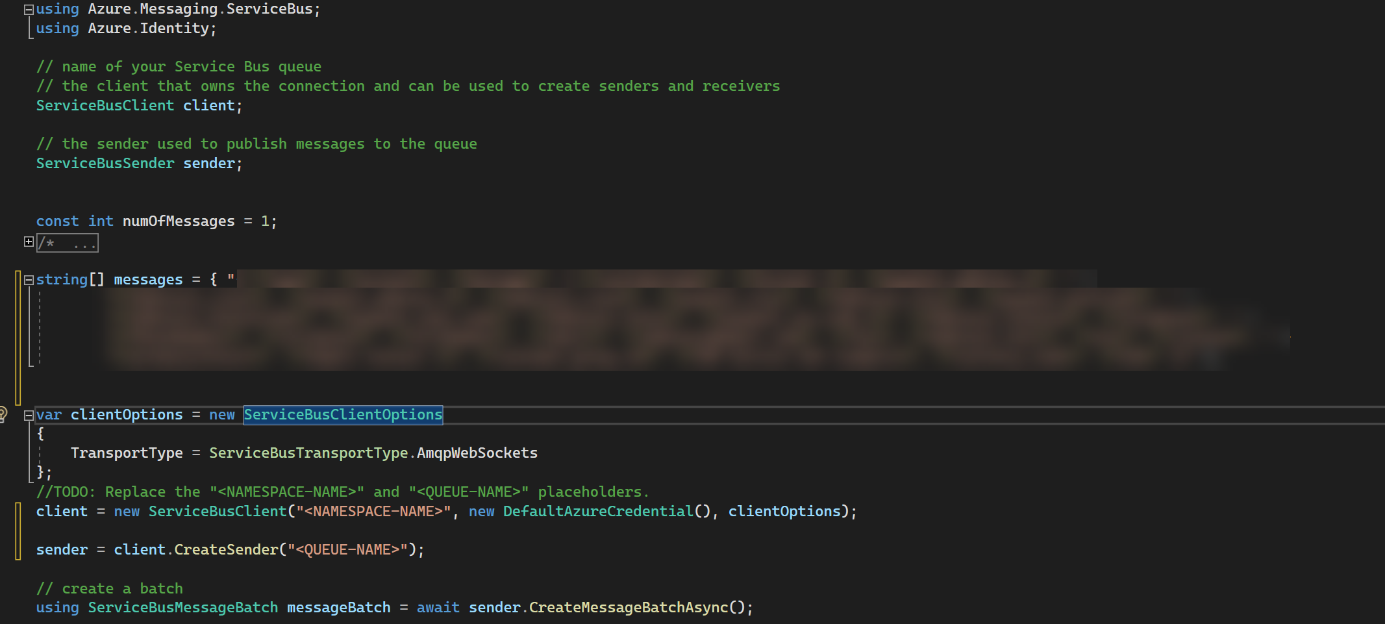
Task: Place cursor on 'ServiceBusClient client;' declaration
Action: coord(139,106)
